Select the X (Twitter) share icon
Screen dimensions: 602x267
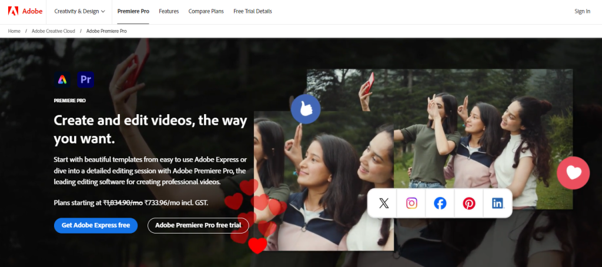point(383,203)
